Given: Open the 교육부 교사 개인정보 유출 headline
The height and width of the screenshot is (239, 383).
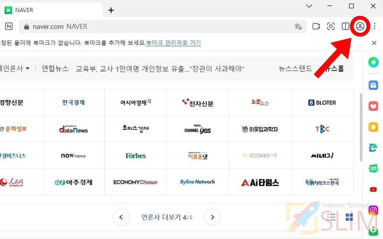Looking at the screenshot, I should pos(160,69).
